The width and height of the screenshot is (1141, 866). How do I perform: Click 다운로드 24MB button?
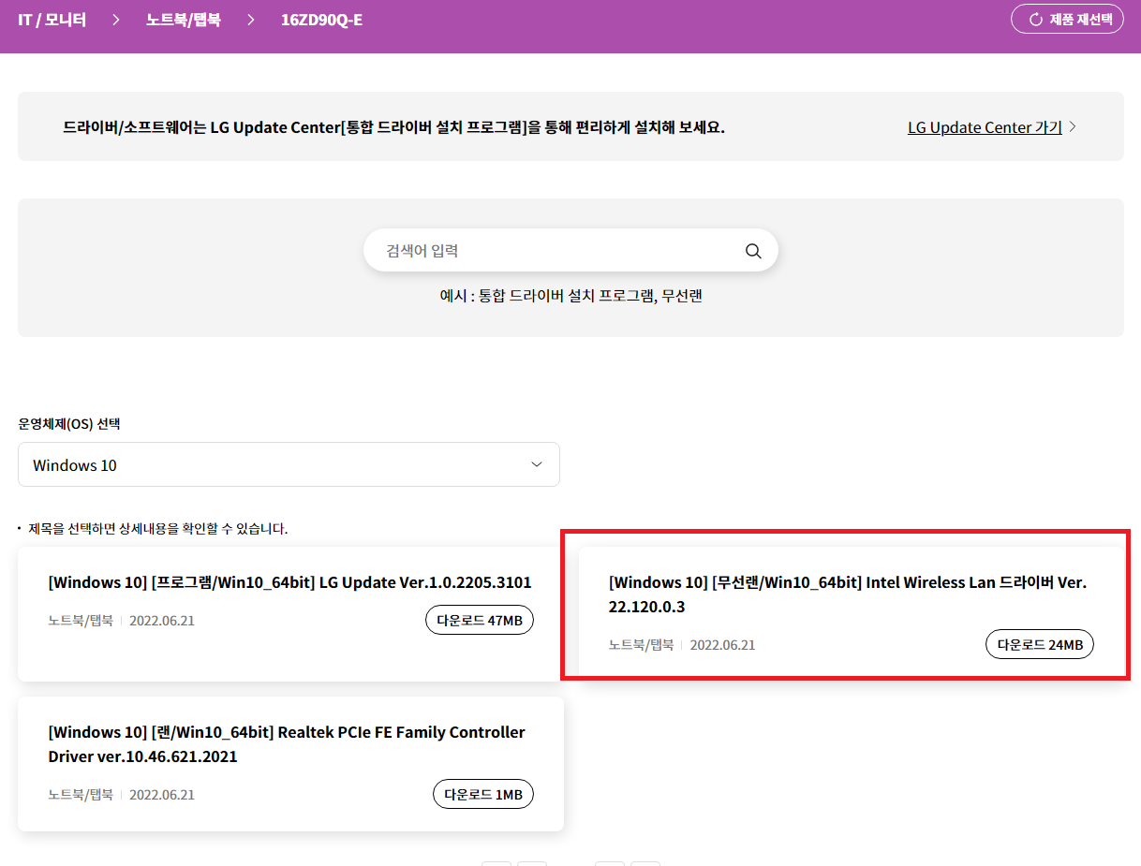(1040, 644)
